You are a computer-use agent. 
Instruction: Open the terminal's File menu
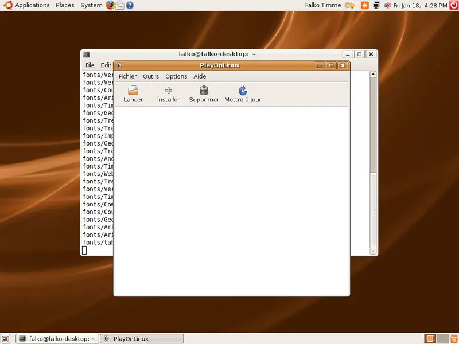90,65
